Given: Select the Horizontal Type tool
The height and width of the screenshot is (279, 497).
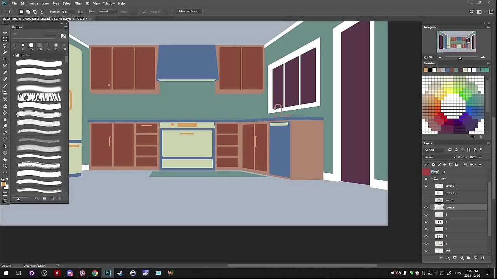Looking at the screenshot, I should 5,139.
